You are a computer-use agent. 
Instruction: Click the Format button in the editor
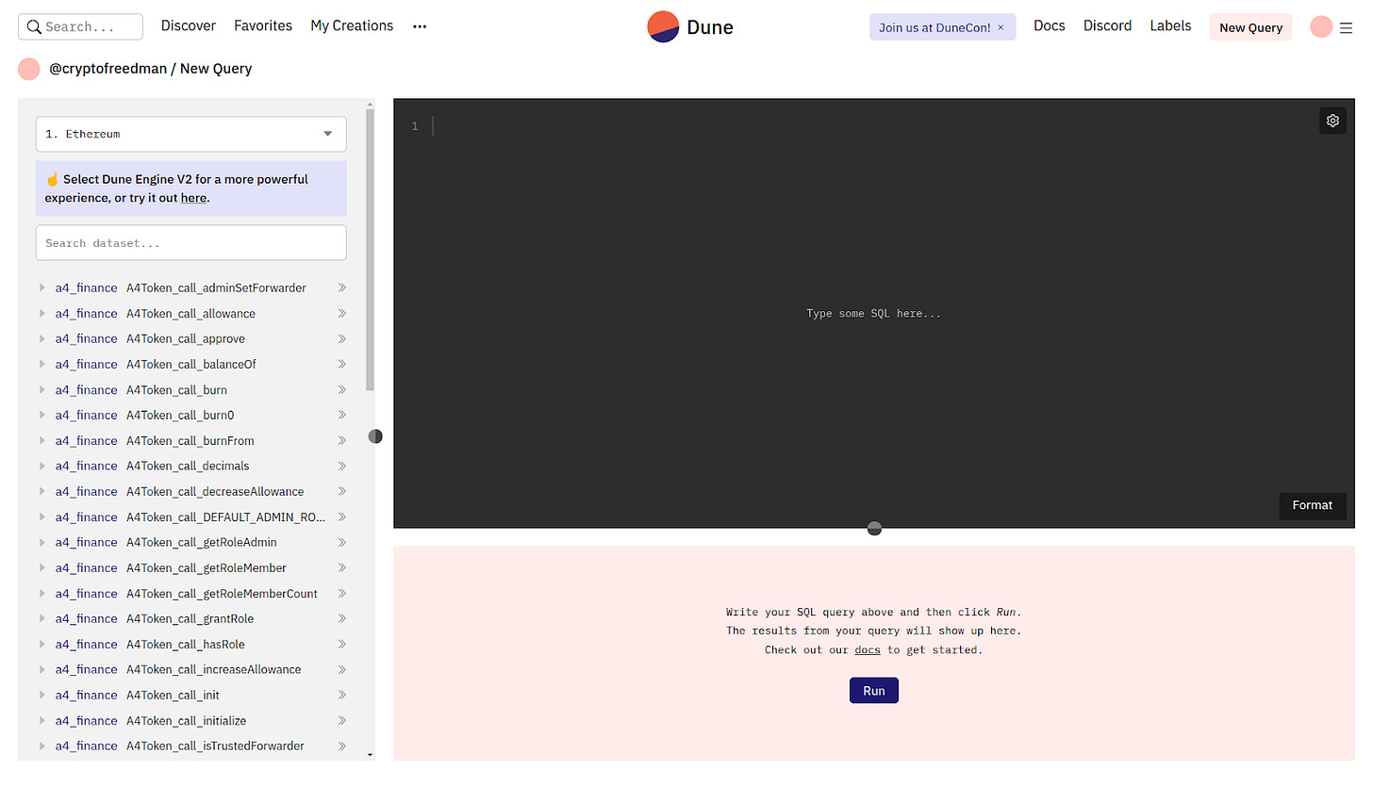[1313, 505]
